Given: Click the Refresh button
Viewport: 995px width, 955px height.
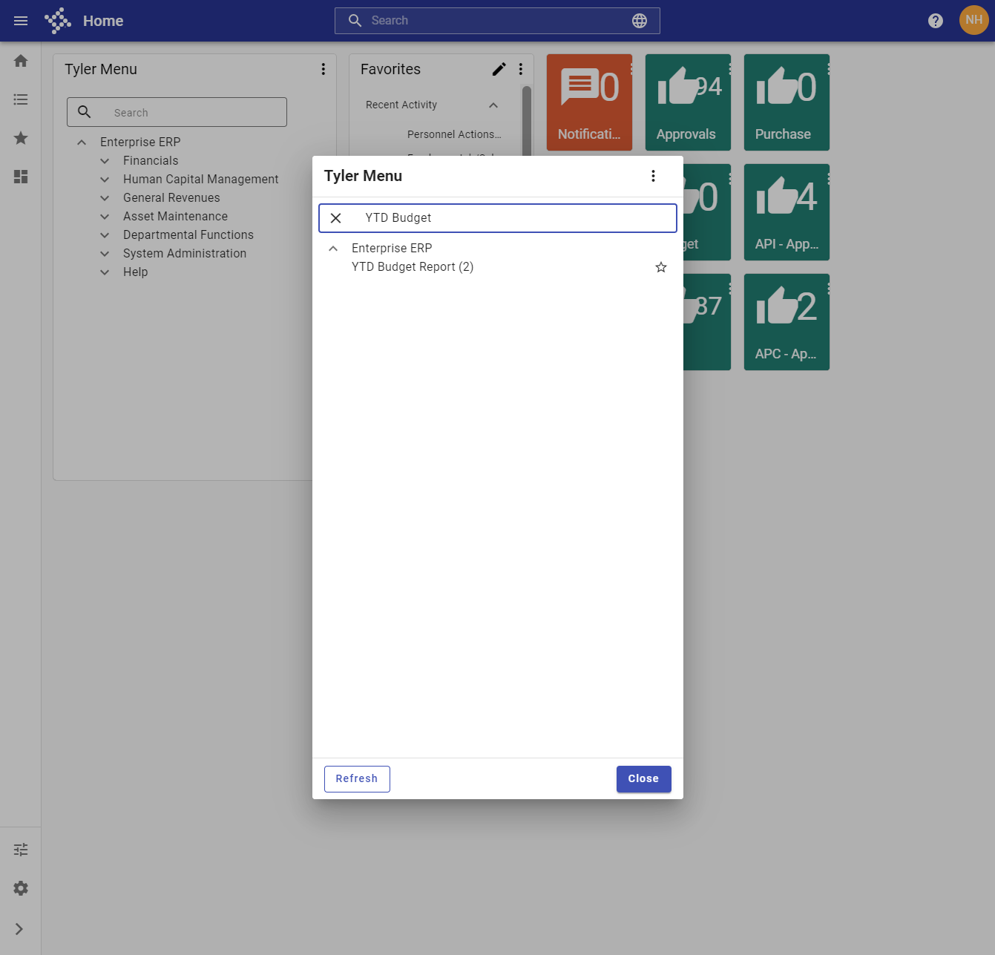Looking at the screenshot, I should coord(357,779).
